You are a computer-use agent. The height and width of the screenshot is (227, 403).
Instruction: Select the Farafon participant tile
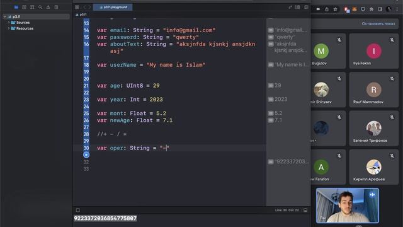tap(328, 166)
